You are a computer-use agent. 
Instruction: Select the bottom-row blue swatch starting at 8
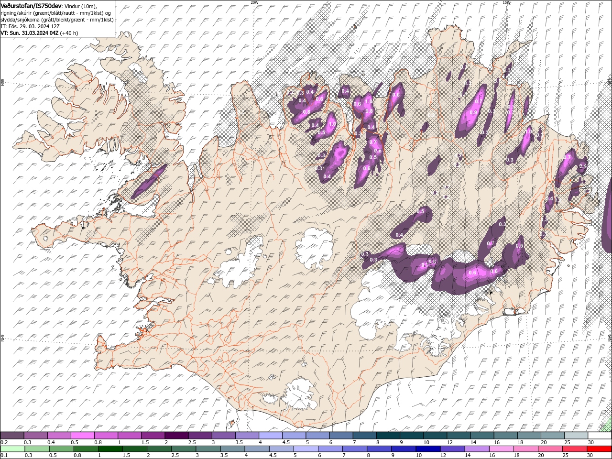click(x=379, y=449)
